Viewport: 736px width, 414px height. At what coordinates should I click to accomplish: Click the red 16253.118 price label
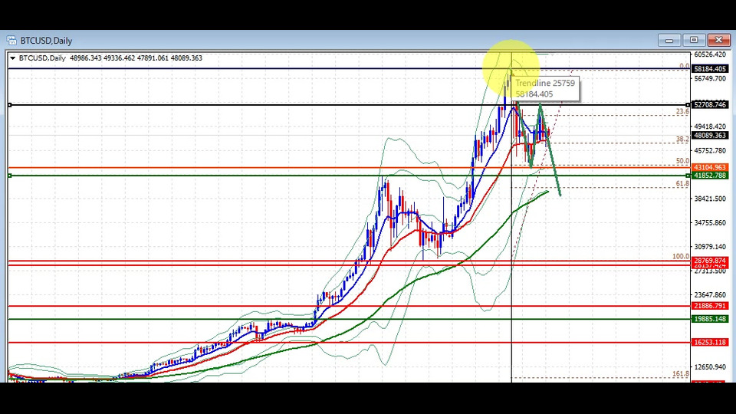coord(710,343)
